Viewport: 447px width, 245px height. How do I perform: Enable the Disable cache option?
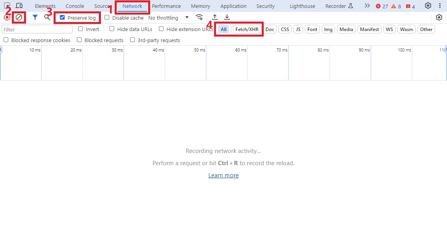pyautogui.click(x=107, y=18)
